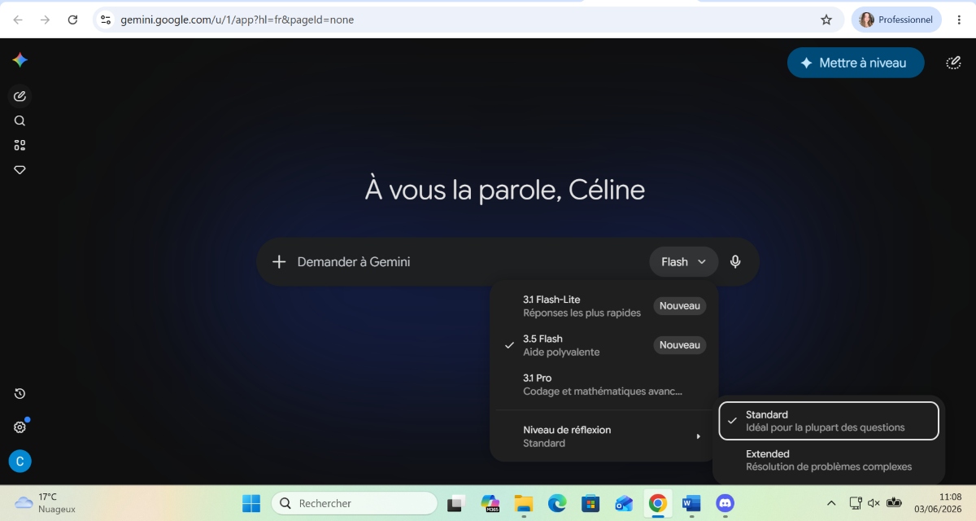Image resolution: width=976 pixels, height=521 pixels.
Task: Open Task View on the taskbar
Action: (x=456, y=503)
